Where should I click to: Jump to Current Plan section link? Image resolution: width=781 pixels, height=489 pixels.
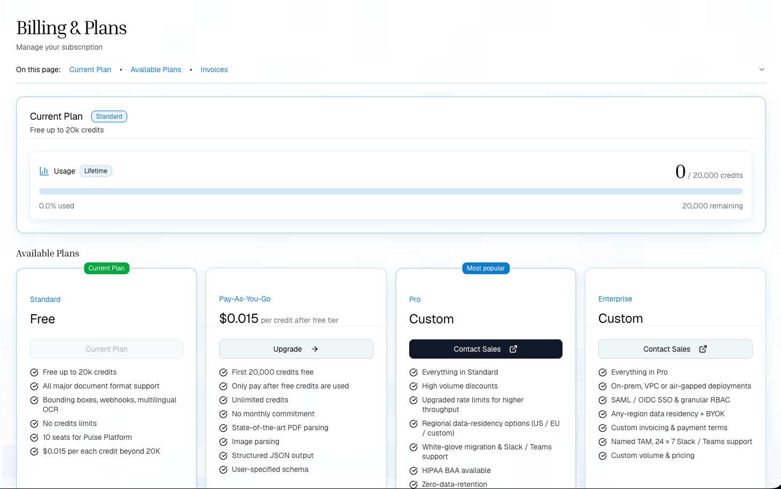[90, 69]
